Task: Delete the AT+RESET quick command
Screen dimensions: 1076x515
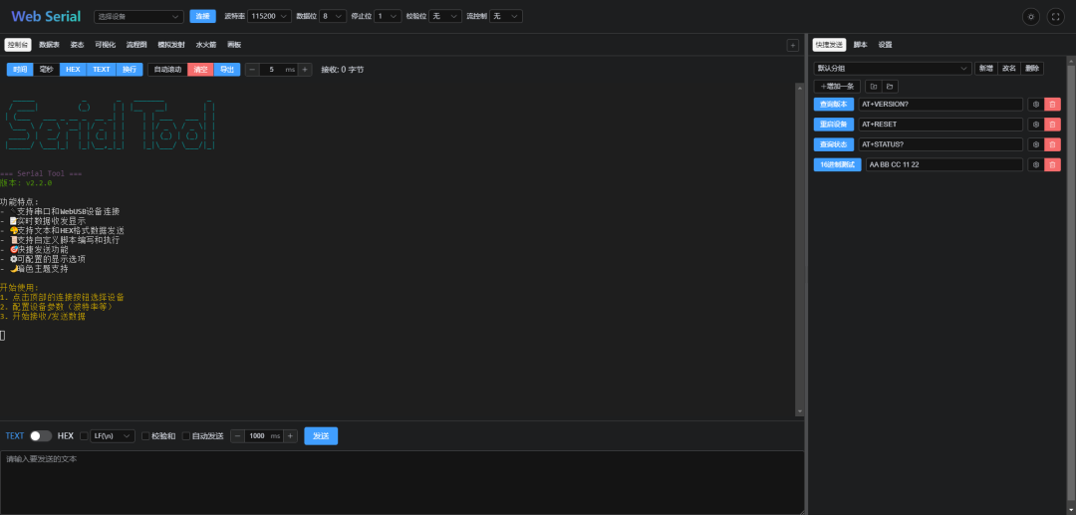Action: click(x=1052, y=125)
